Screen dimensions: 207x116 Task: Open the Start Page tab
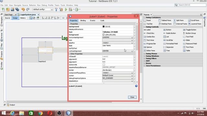9,15
